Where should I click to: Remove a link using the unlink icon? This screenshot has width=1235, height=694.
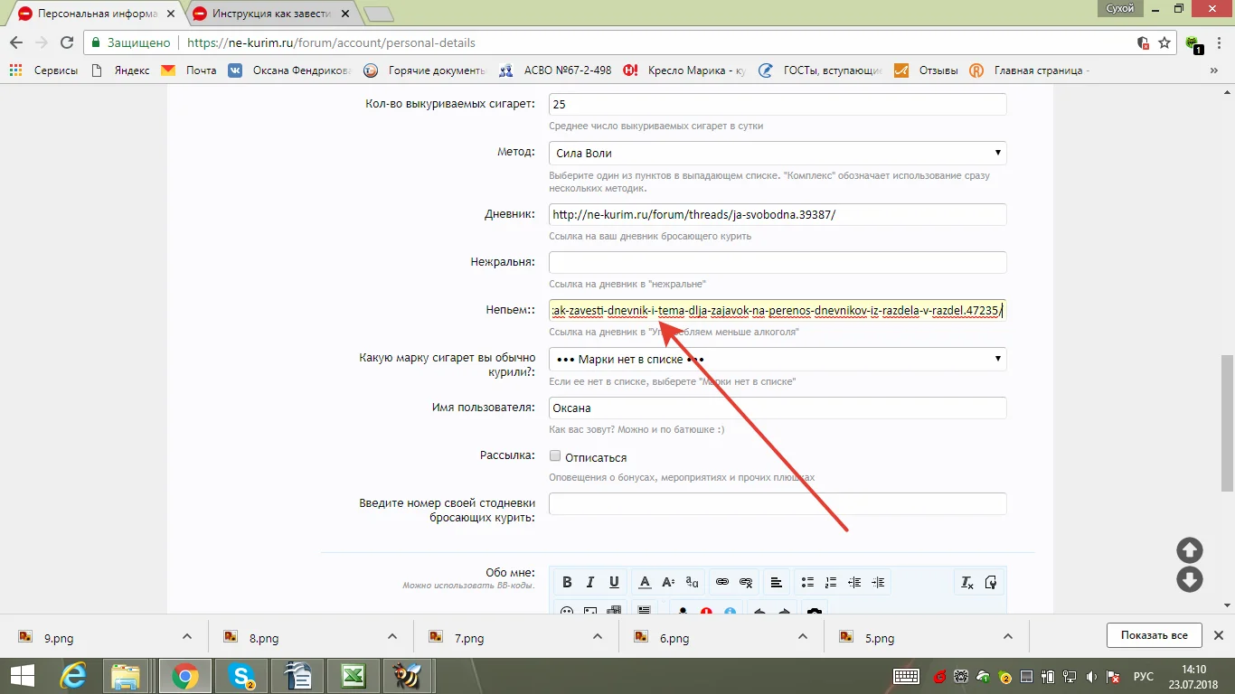(745, 582)
